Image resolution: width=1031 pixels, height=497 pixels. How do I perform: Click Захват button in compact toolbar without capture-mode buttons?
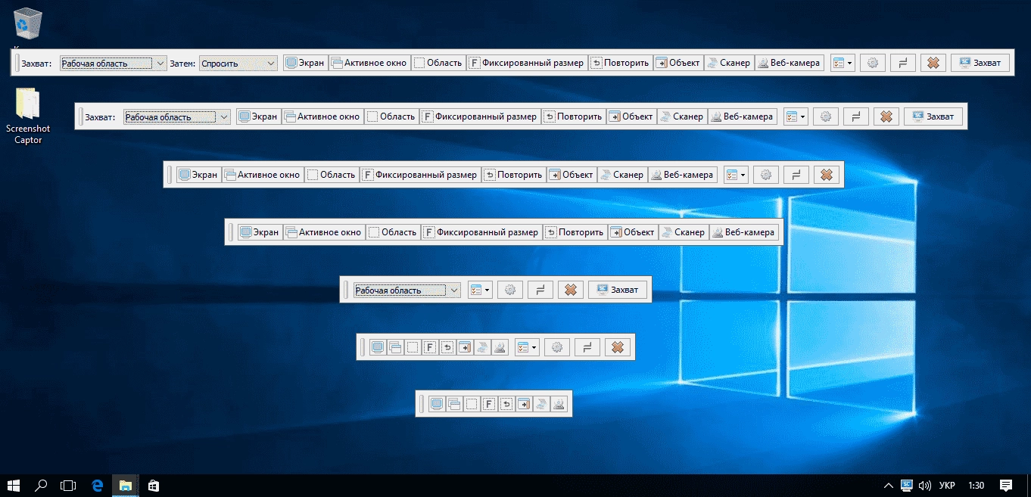pyautogui.click(x=618, y=290)
